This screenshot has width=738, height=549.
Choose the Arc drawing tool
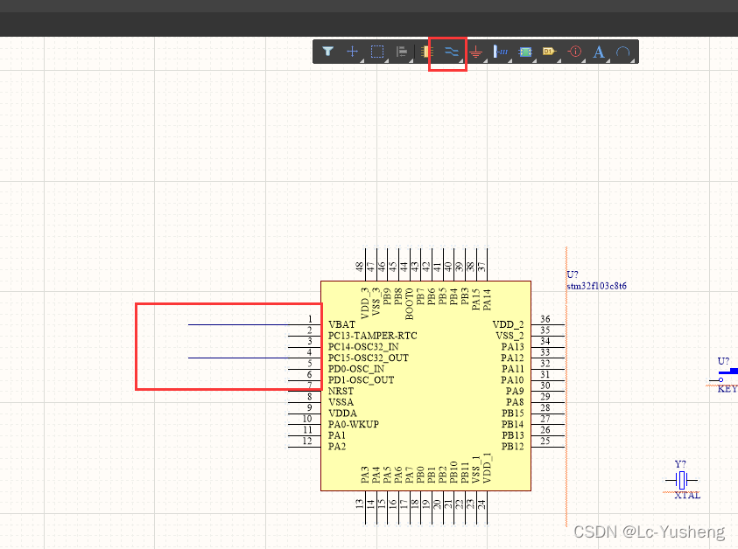[x=622, y=52]
